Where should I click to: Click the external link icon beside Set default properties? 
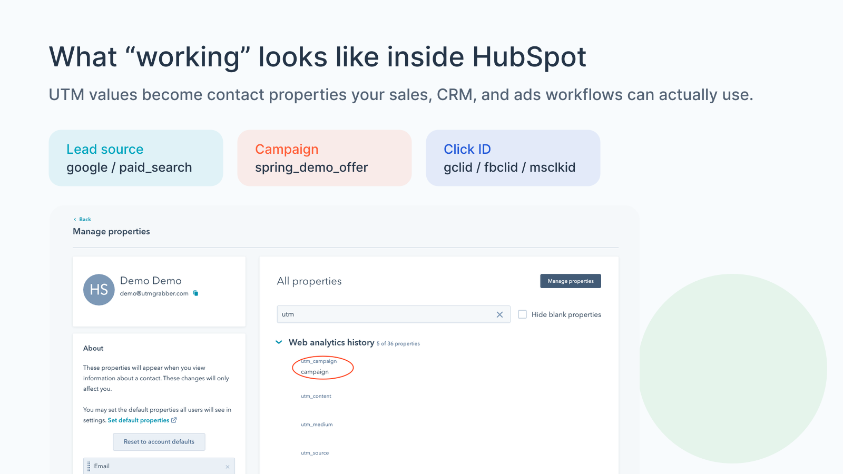(174, 420)
